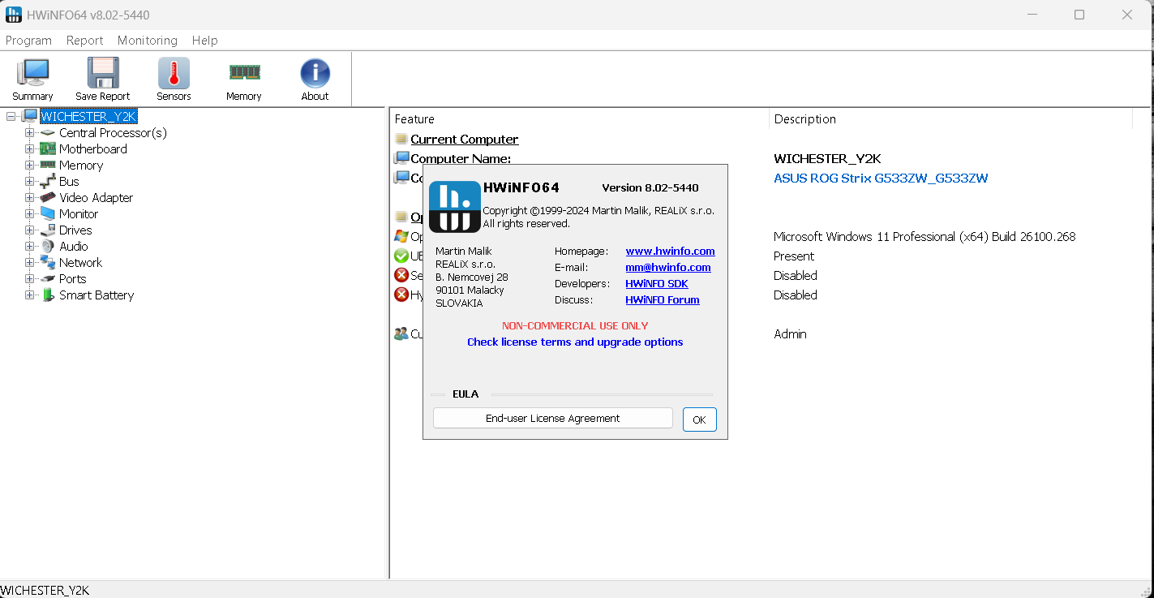The width and height of the screenshot is (1154, 598).
Task: Click the Central Processor(s) chip icon
Action: pyautogui.click(x=48, y=133)
